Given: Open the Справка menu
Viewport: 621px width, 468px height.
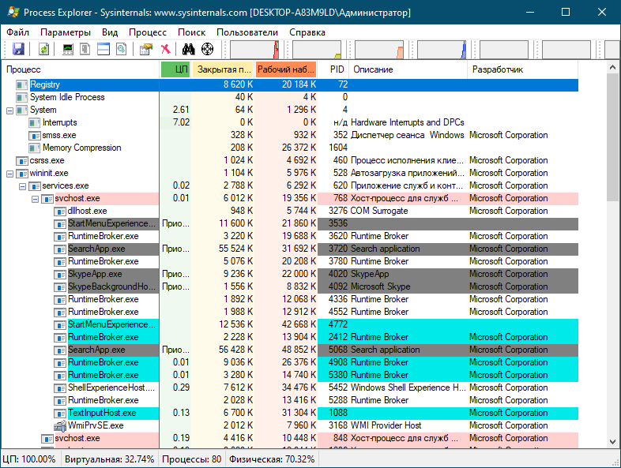Looking at the screenshot, I should [x=307, y=32].
